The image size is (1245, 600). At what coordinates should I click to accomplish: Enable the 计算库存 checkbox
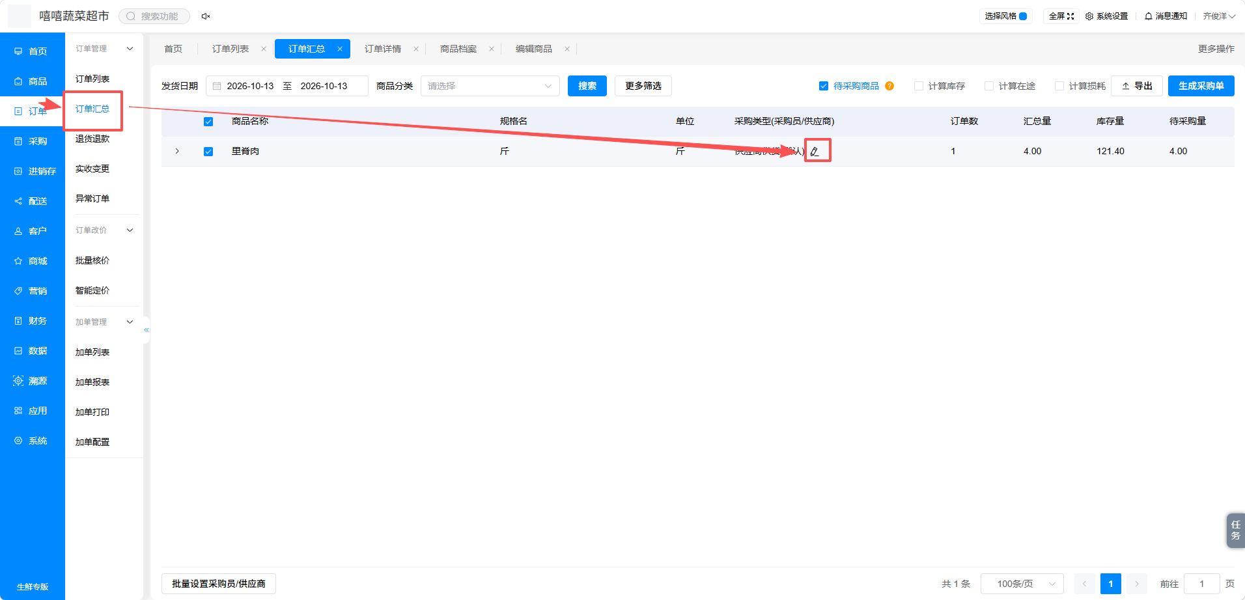pyautogui.click(x=919, y=86)
